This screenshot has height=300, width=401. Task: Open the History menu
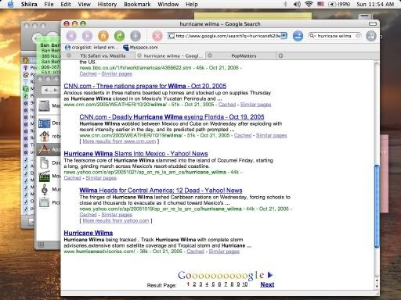[107, 5]
